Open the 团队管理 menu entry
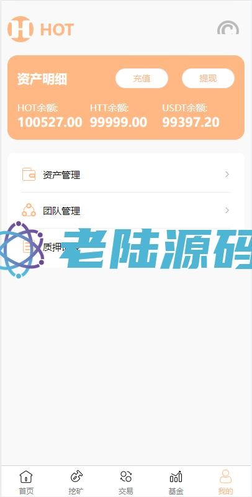The width and height of the screenshot is (252, 497). click(125, 210)
